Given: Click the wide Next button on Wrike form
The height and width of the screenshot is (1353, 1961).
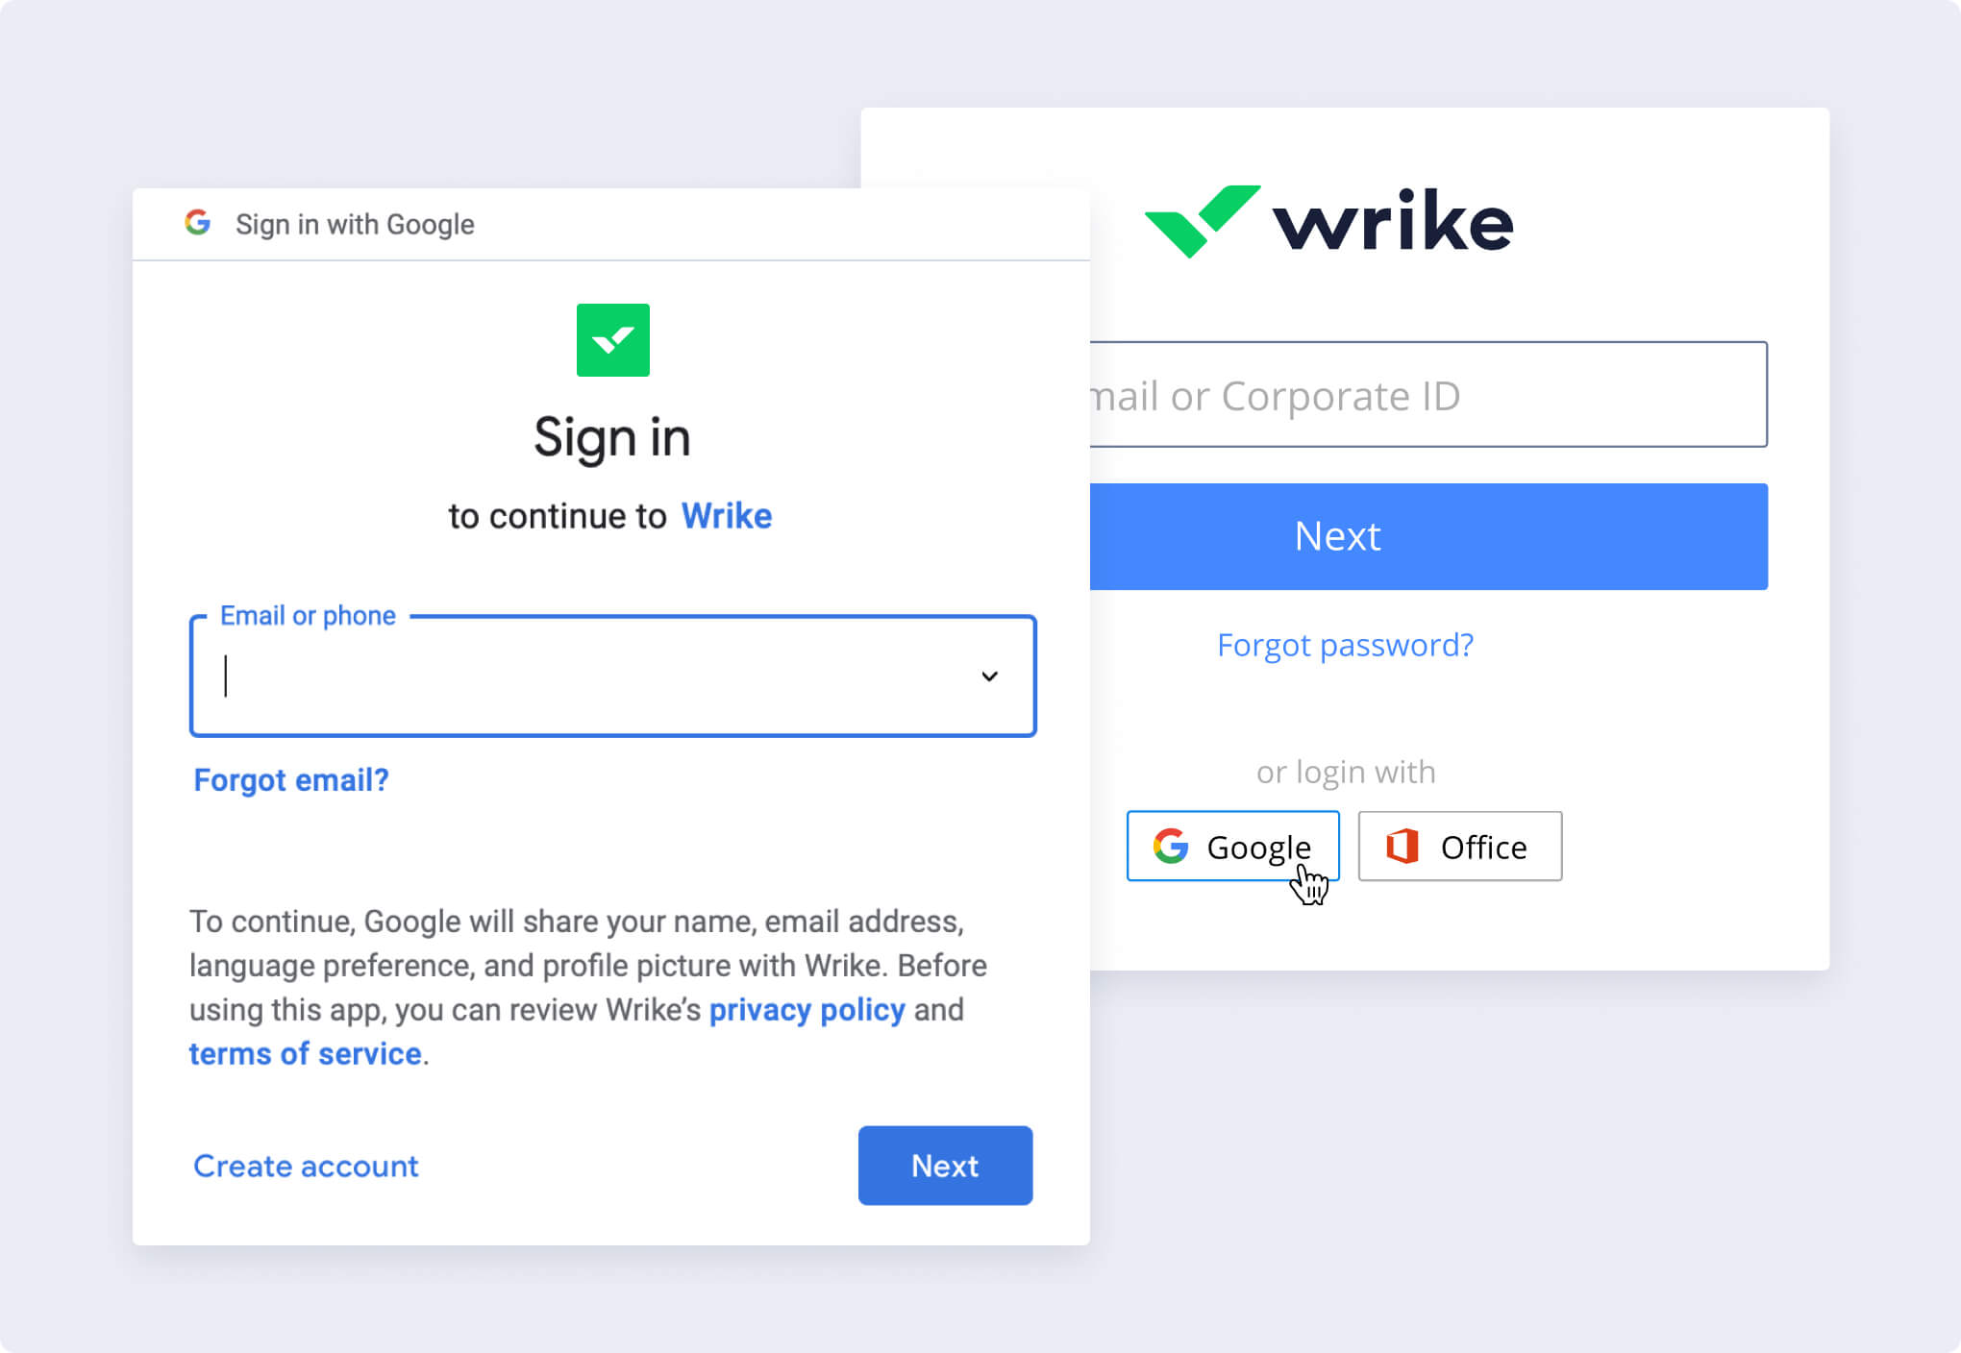Looking at the screenshot, I should click(x=1428, y=536).
